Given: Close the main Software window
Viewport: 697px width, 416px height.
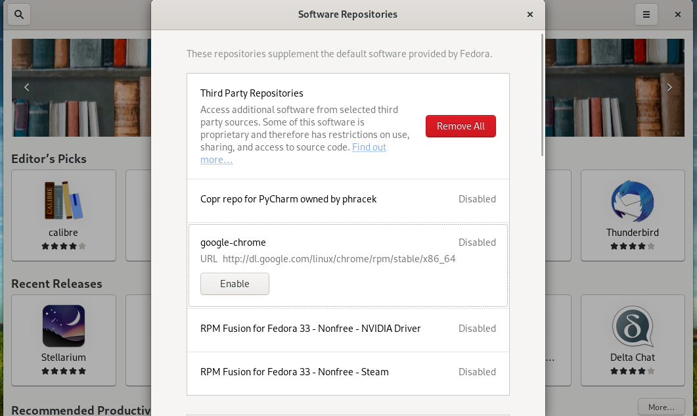Looking at the screenshot, I should [678, 14].
